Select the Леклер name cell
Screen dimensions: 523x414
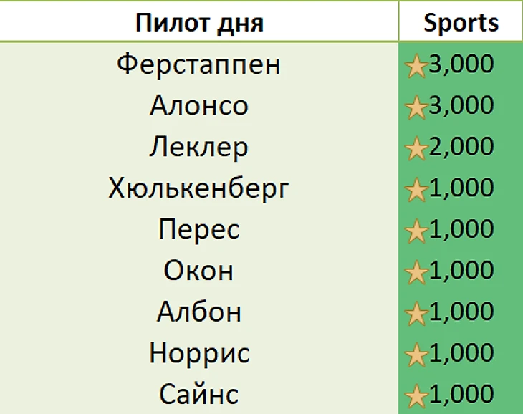pos(199,148)
